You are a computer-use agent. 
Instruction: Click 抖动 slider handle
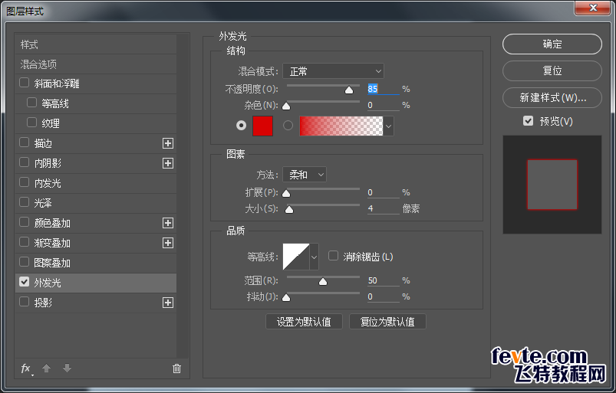286,298
